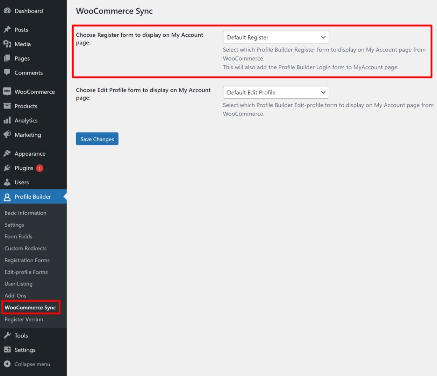Click the Settings sliders icon
Viewport: 437px width, 376px height.
tap(7, 350)
